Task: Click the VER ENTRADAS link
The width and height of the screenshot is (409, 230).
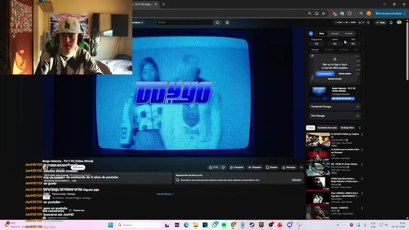Action: 165,194
